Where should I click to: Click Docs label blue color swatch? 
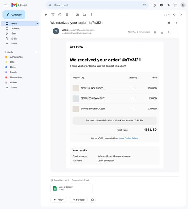click(x=6, y=67)
